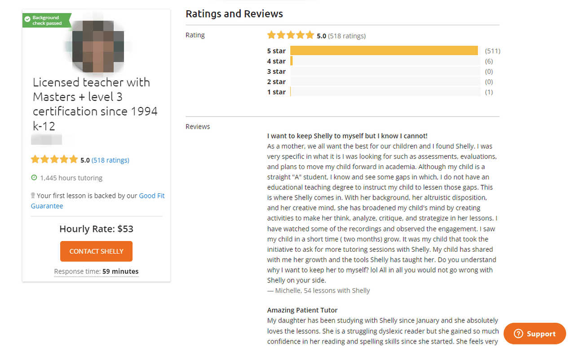Click the review title about keeping Shelly
Screen dimensions: 575x348
[347, 136]
